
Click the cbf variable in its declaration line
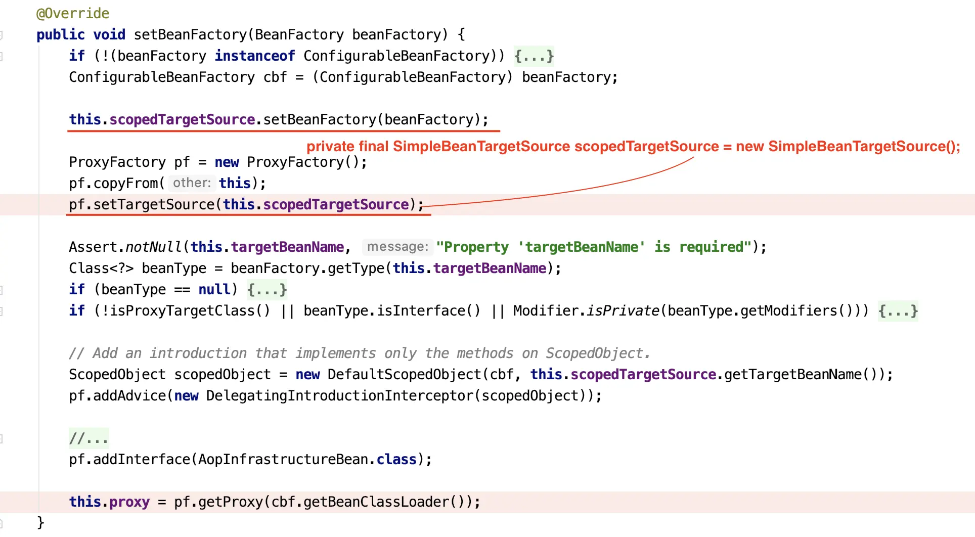click(x=275, y=77)
